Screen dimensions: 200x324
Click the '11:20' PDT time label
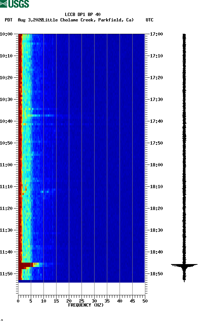pyautogui.click(x=7, y=208)
